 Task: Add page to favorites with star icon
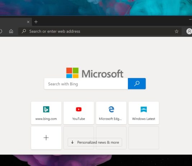tap(177, 31)
